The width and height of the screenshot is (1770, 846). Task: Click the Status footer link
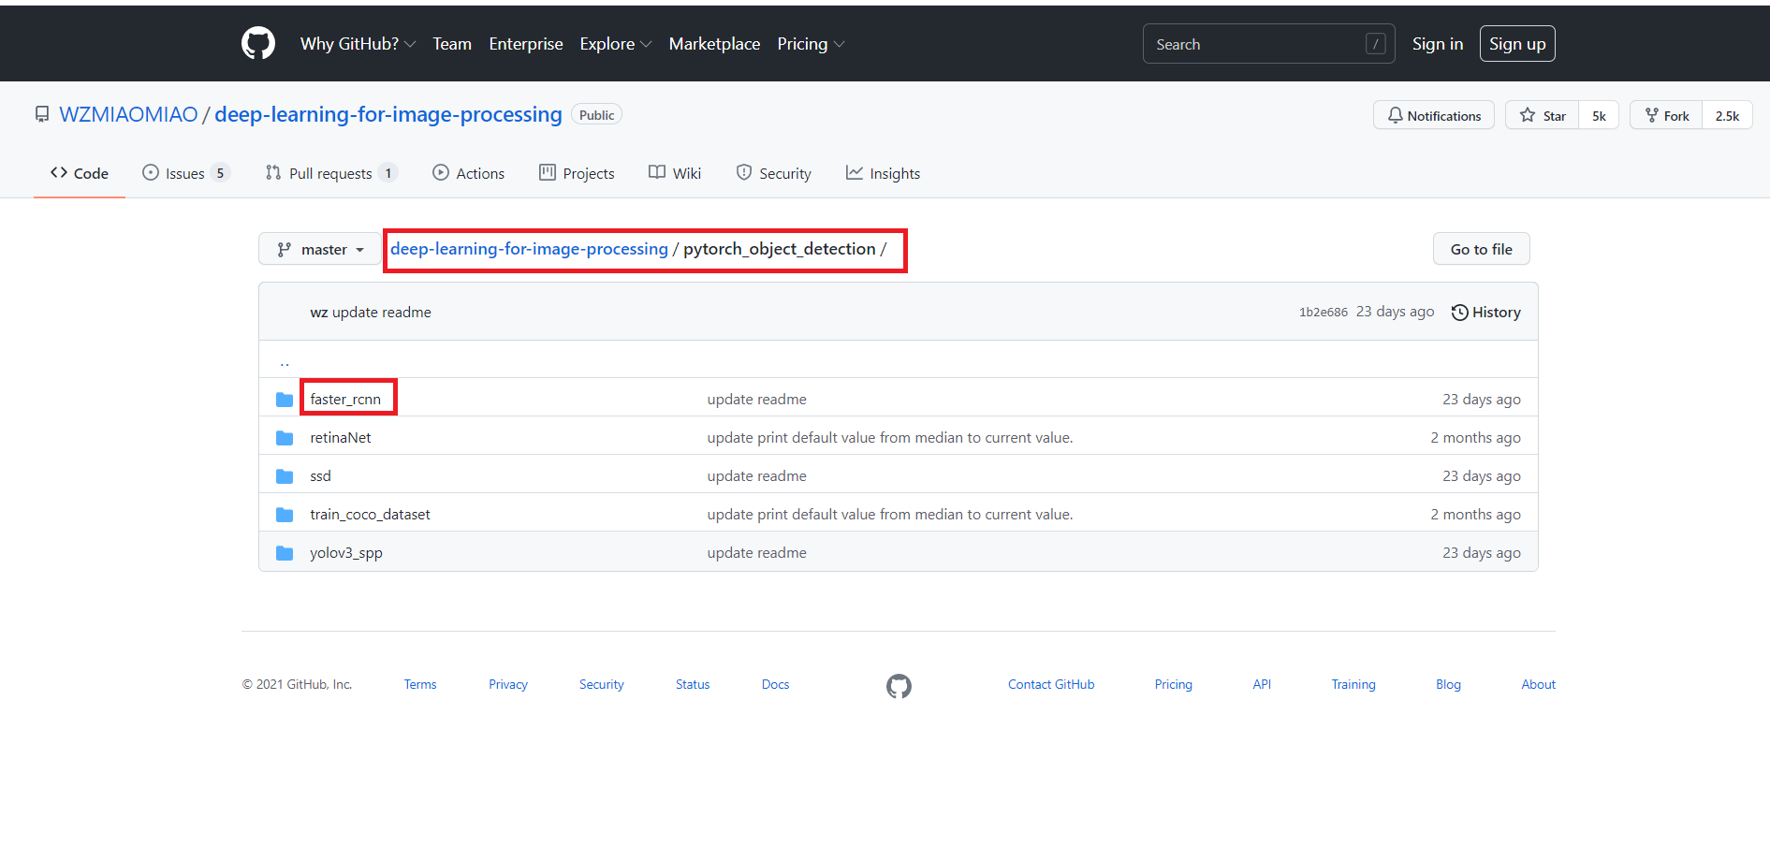(x=693, y=685)
